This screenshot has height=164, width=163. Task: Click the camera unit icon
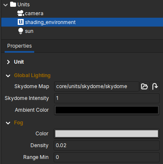(21, 13)
